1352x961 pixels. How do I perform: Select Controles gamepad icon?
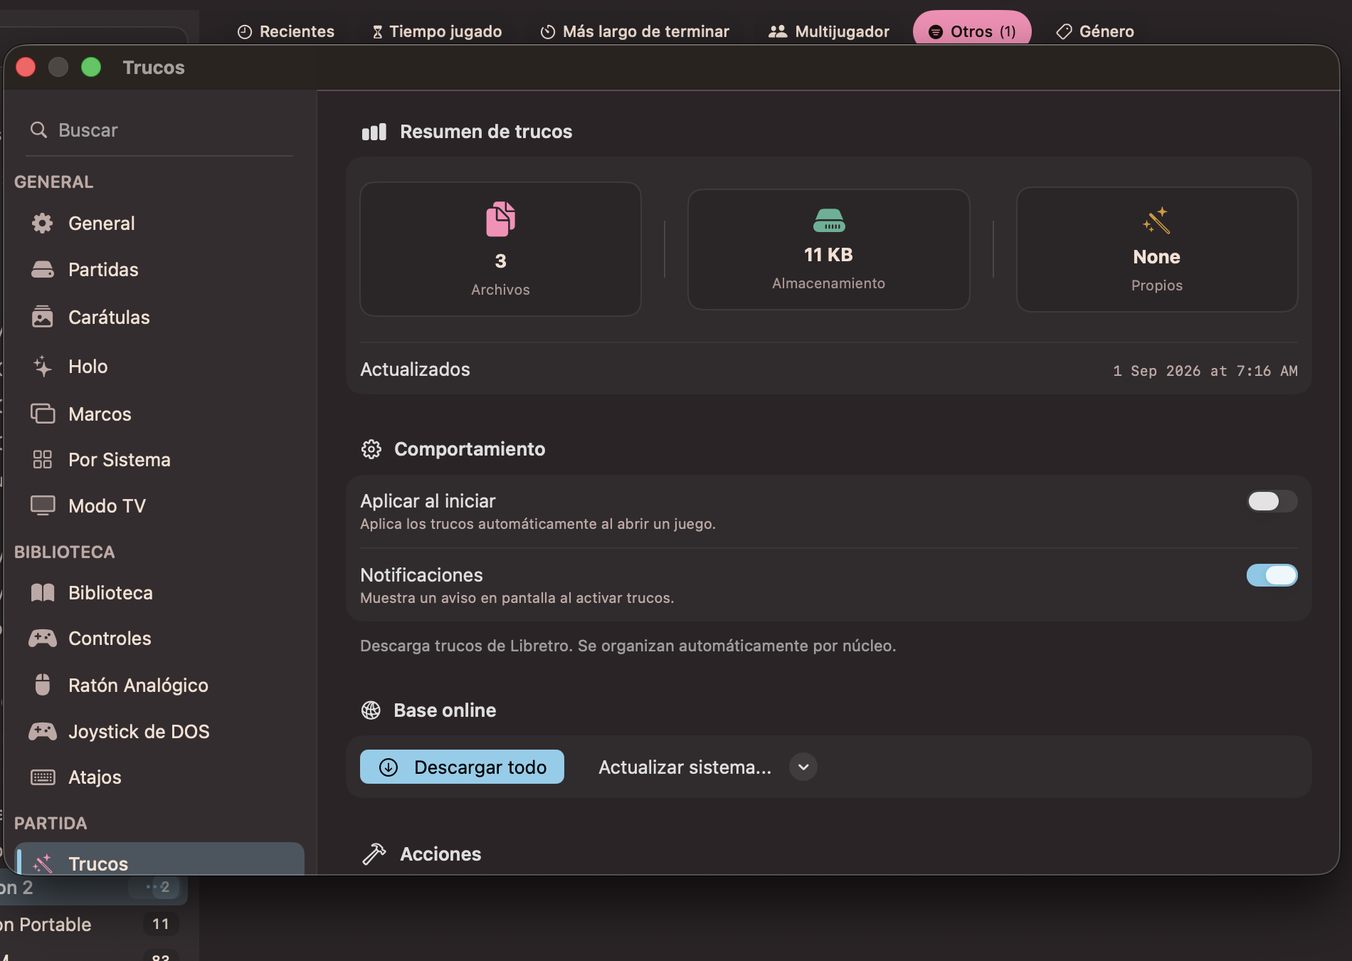(43, 639)
